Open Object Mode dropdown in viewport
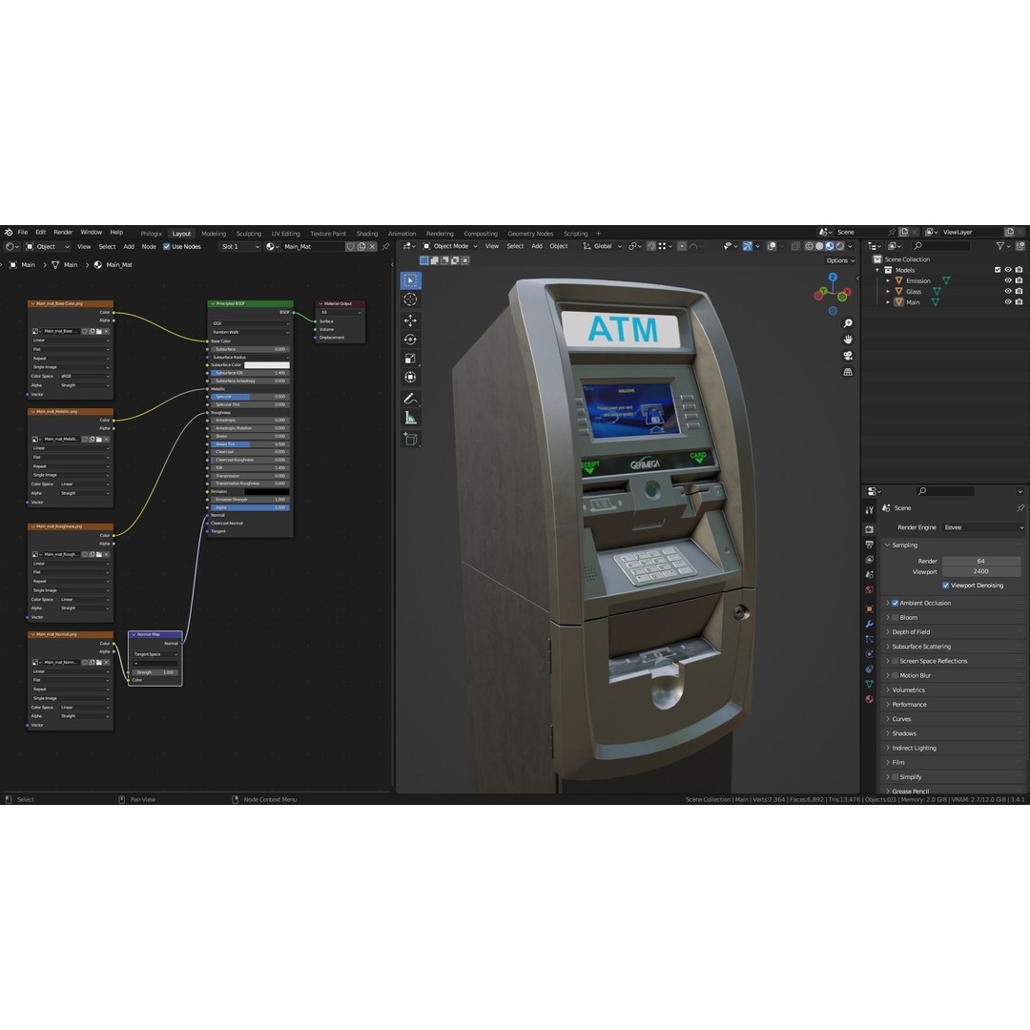Viewport: 1030px width, 1030px height. coord(450,246)
